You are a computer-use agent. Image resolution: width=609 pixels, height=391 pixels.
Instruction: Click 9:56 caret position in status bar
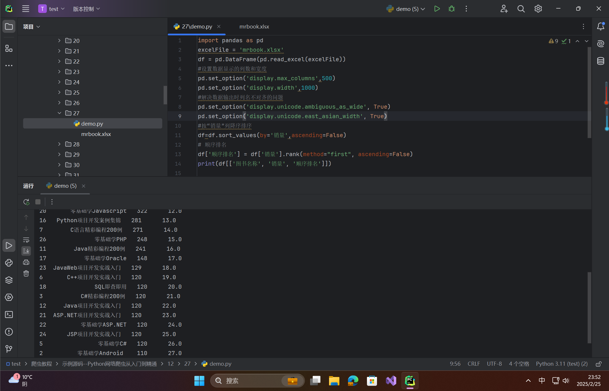click(x=455, y=364)
